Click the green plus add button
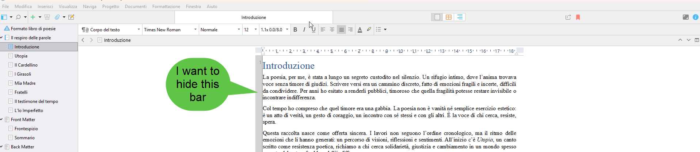The image size is (700, 152). 33,17
